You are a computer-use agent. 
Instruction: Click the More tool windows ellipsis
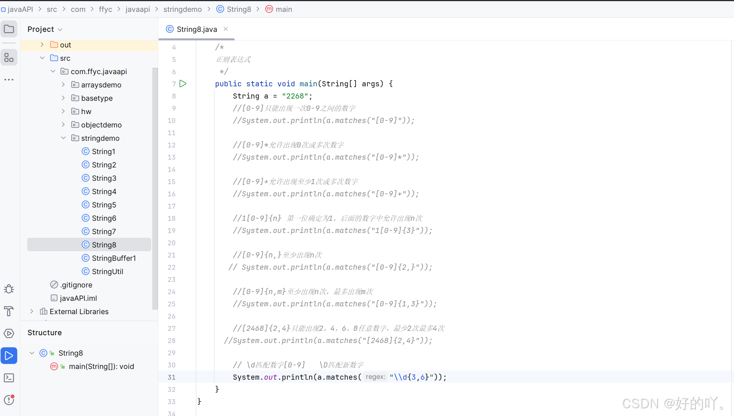pos(9,80)
